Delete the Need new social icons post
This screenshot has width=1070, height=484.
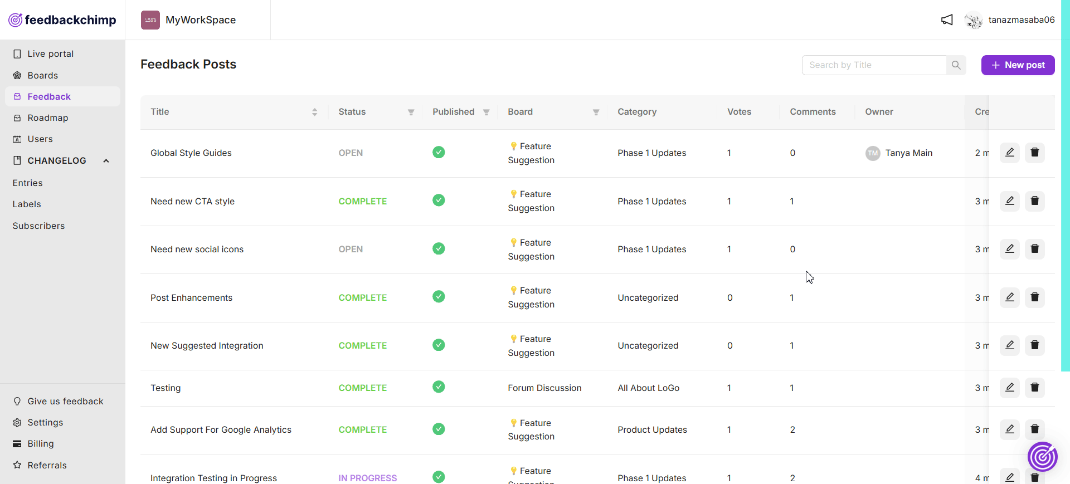[1034, 249]
